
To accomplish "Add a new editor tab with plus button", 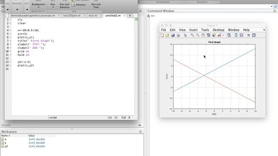I will [x=130, y=16].
